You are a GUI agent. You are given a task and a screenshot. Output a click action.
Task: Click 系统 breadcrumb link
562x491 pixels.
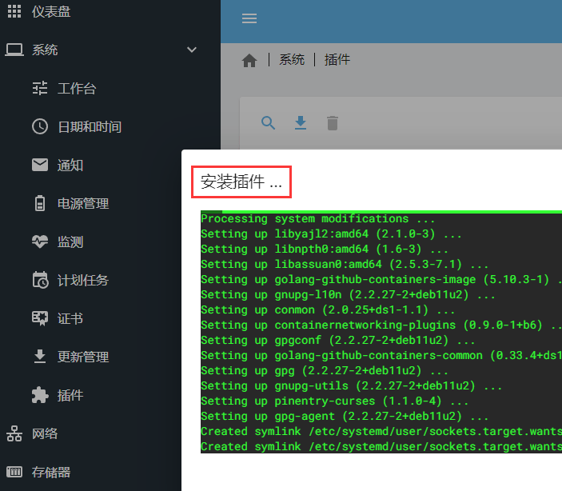[x=292, y=59]
